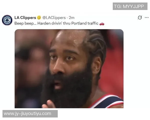Visit the @LAClippers handle
The image size is (150, 120).
pos(54,18)
